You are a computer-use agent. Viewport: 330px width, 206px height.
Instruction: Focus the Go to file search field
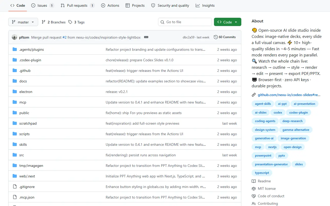[x=185, y=22]
